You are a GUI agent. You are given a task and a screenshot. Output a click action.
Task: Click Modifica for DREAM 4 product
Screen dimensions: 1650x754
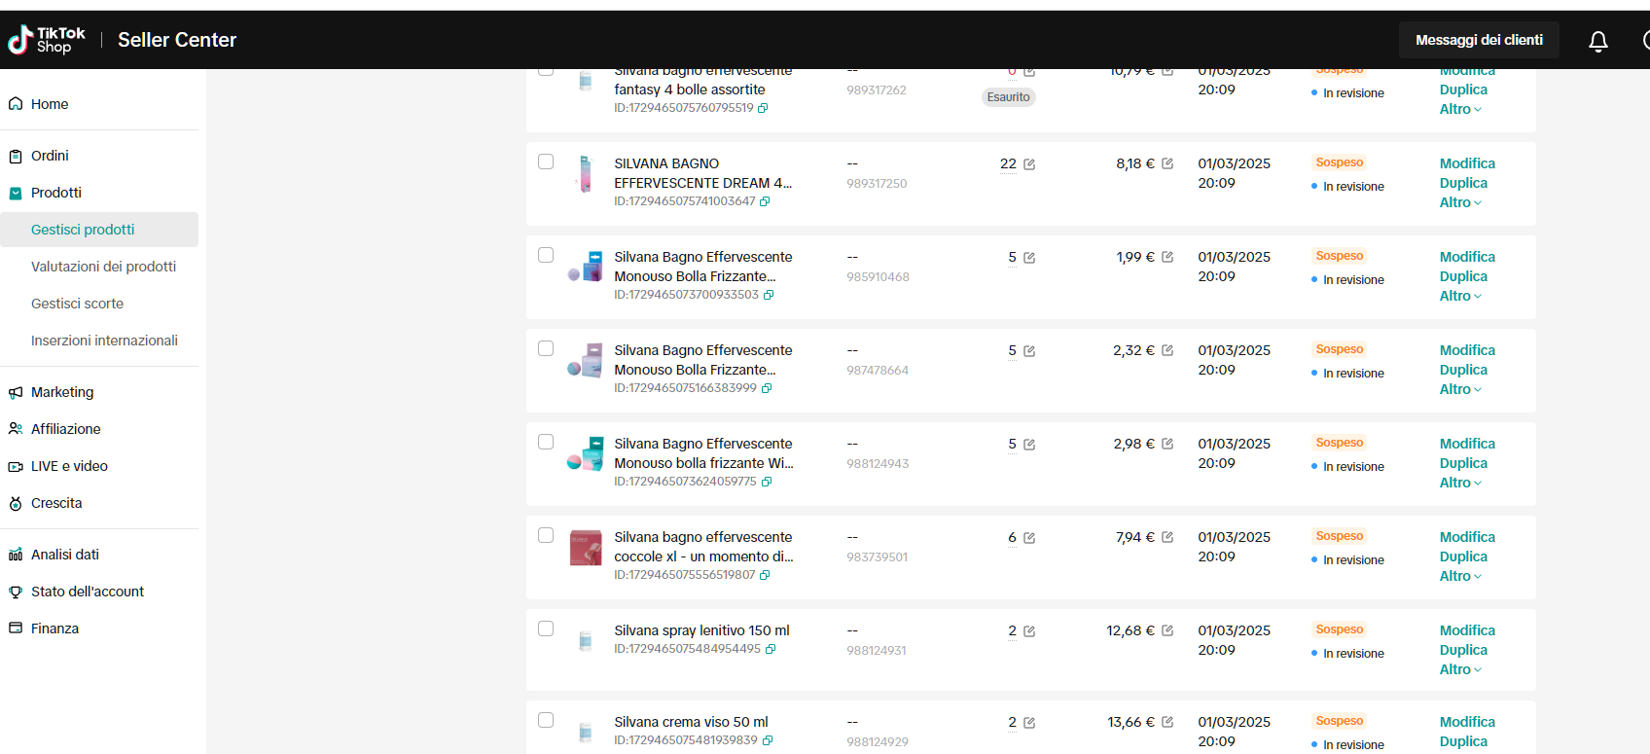coord(1467,163)
